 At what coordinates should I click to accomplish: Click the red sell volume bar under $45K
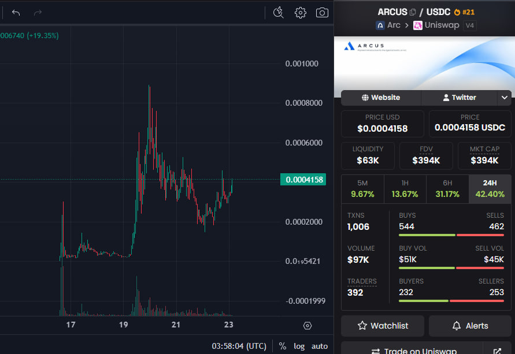[480, 268]
